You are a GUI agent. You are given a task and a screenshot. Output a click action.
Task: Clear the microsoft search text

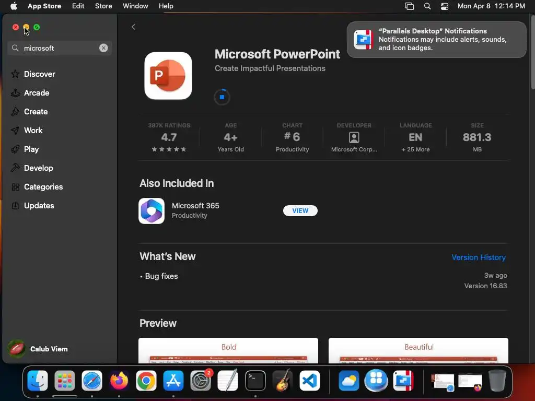coord(103,48)
